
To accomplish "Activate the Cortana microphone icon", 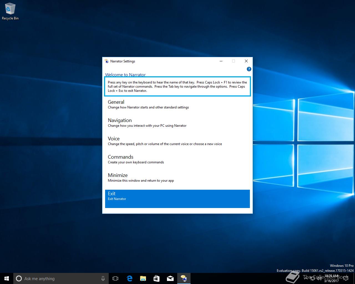I will pos(103,278).
